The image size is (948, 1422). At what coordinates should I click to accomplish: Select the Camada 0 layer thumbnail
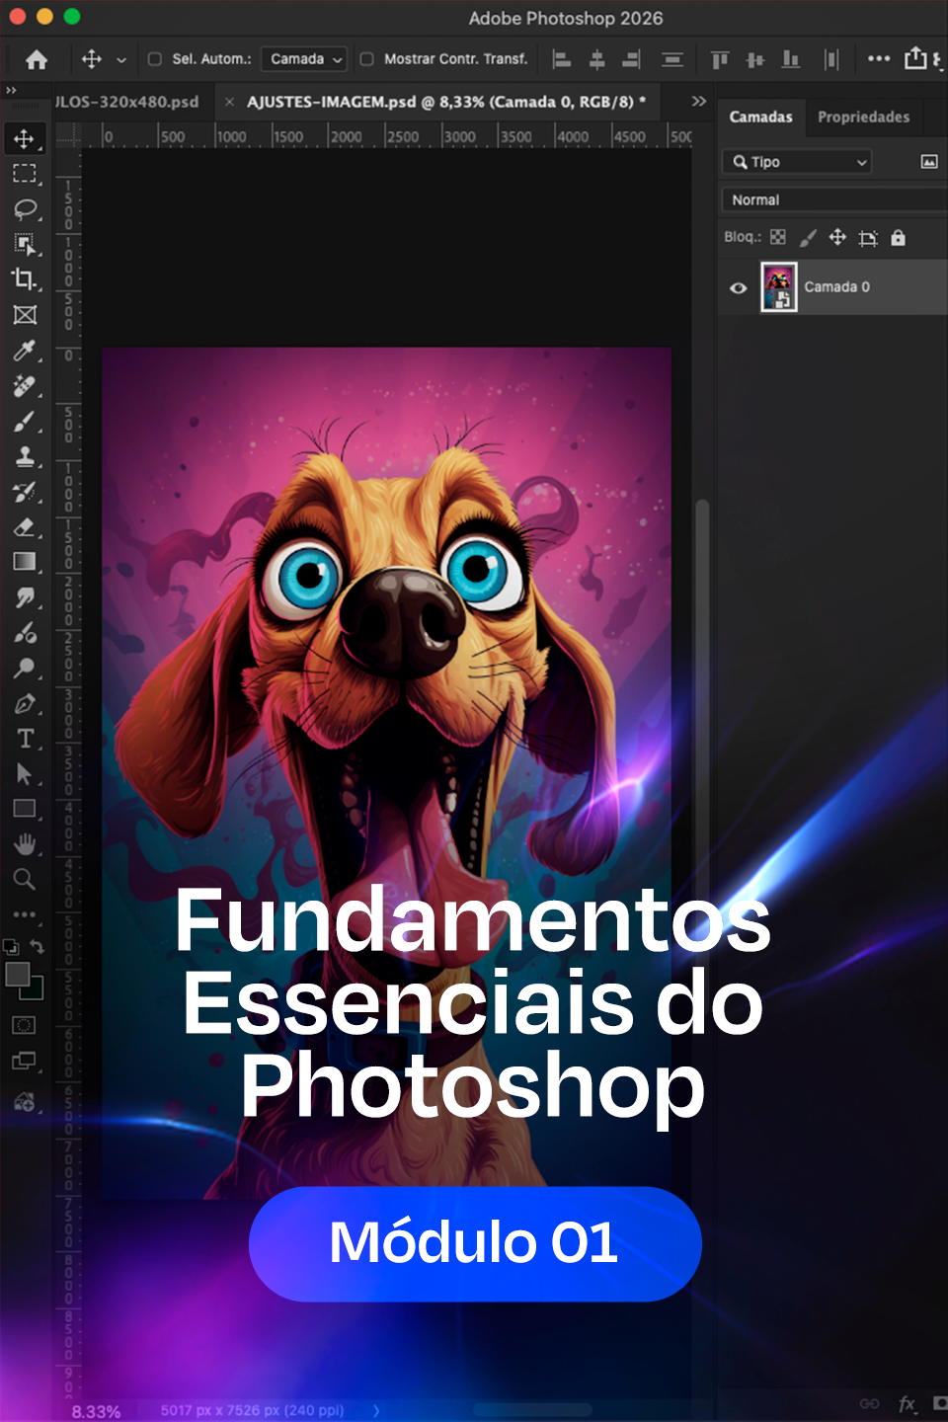(x=779, y=287)
